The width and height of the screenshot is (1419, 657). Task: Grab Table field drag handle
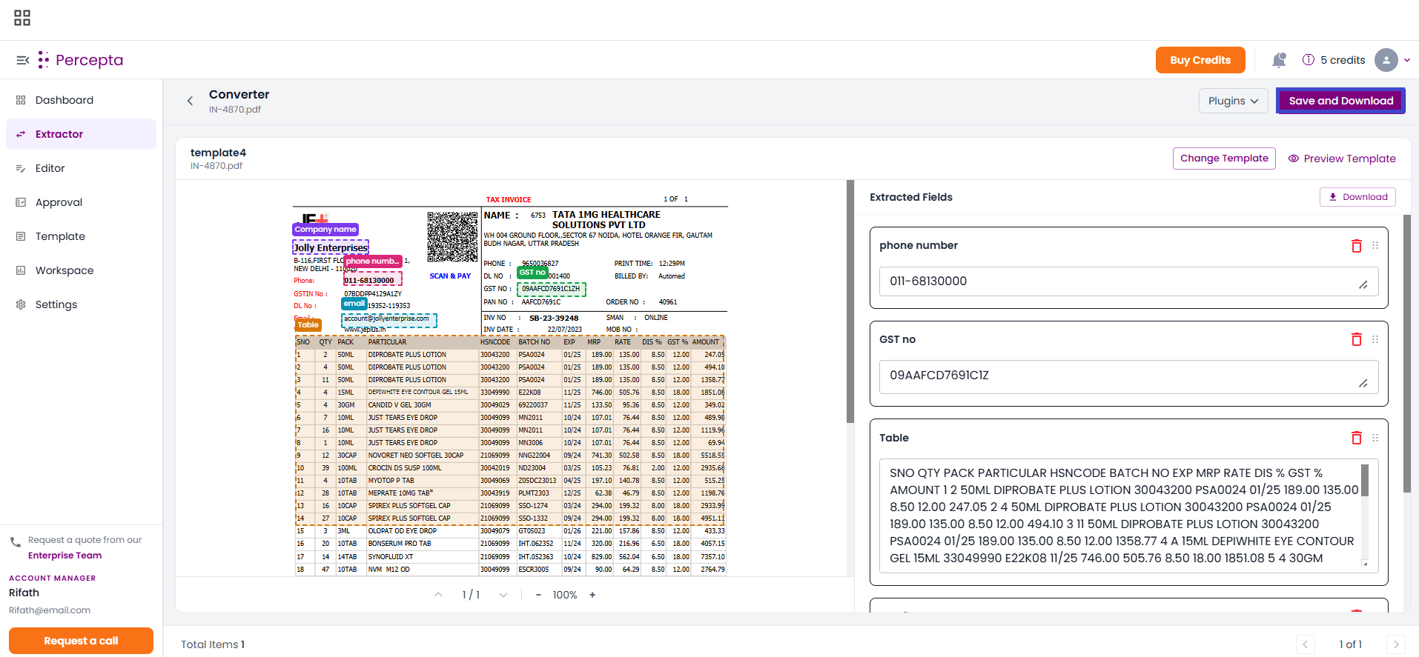coord(1375,438)
